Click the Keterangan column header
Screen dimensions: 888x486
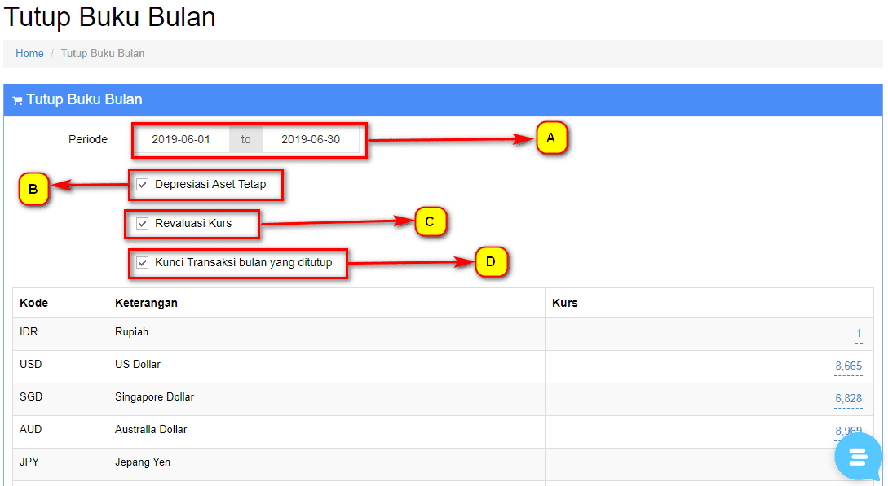(x=147, y=303)
